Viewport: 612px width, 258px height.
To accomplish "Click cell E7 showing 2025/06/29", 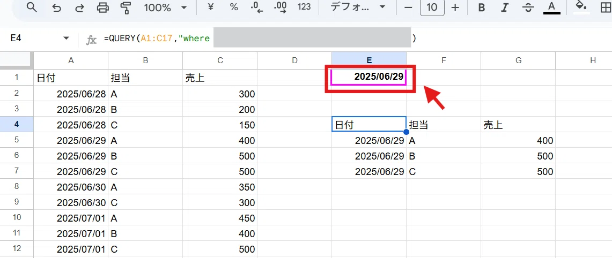I will (369, 171).
